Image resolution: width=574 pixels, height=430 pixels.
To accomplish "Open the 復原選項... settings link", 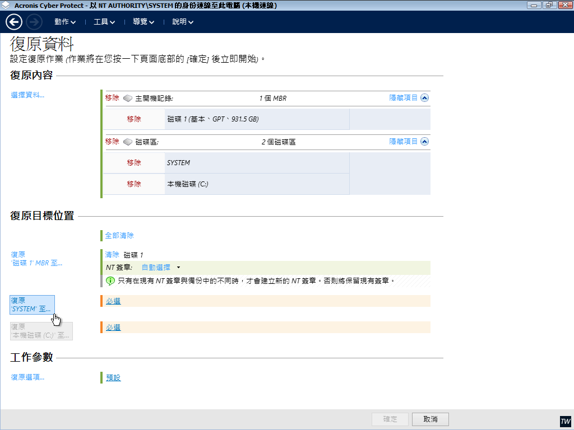I will (x=27, y=377).
